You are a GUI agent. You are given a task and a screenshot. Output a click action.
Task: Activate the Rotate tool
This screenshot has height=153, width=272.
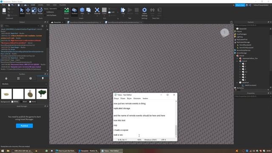40,11
